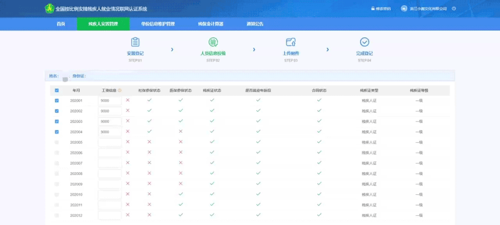The height and width of the screenshot is (225, 500).
Task: Click the red X next to 202002 salary
Action: pos(128,111)
